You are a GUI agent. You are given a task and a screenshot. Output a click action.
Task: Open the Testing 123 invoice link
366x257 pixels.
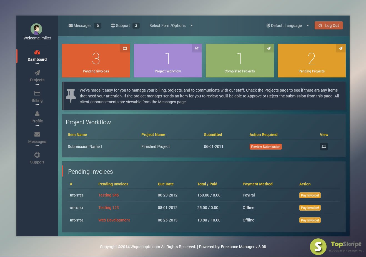pyautogui.click(x=109, y=208)
